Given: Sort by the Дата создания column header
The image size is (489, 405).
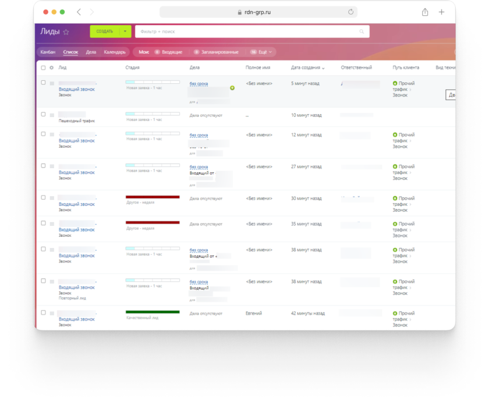Looking at the screenshot, I should [x=307, y=67].
